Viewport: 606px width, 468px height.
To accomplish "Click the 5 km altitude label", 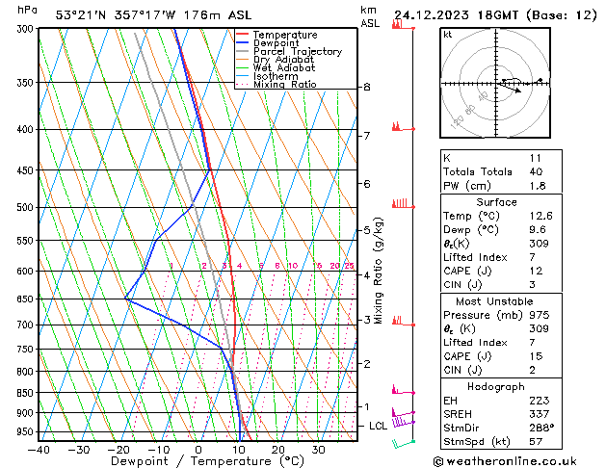I will (x=367, y=230).
